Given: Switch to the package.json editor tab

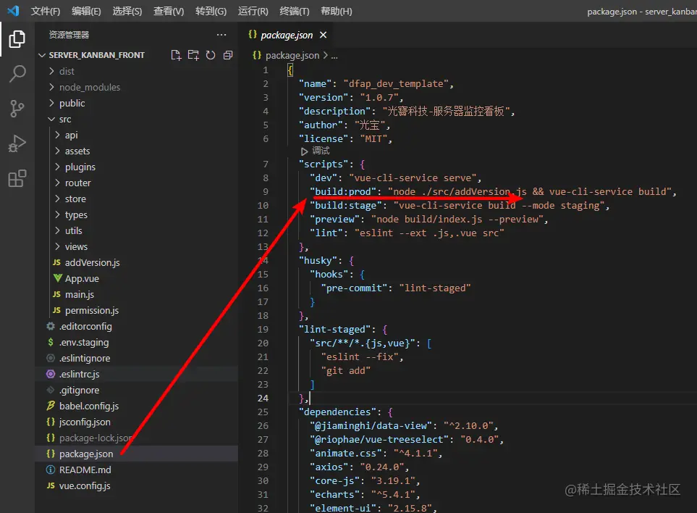Looking at the screenshot, I should (287, 35).
